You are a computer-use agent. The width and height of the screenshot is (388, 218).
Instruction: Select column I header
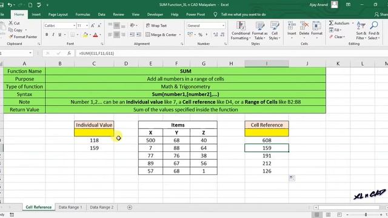267,64
